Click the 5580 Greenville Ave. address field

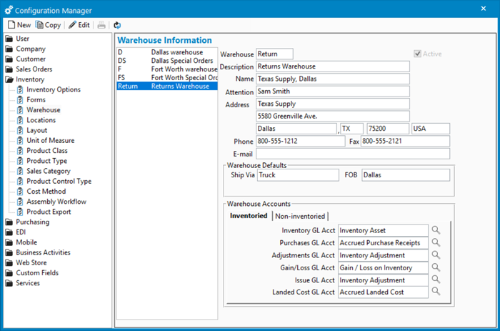[x=333, y=117]
